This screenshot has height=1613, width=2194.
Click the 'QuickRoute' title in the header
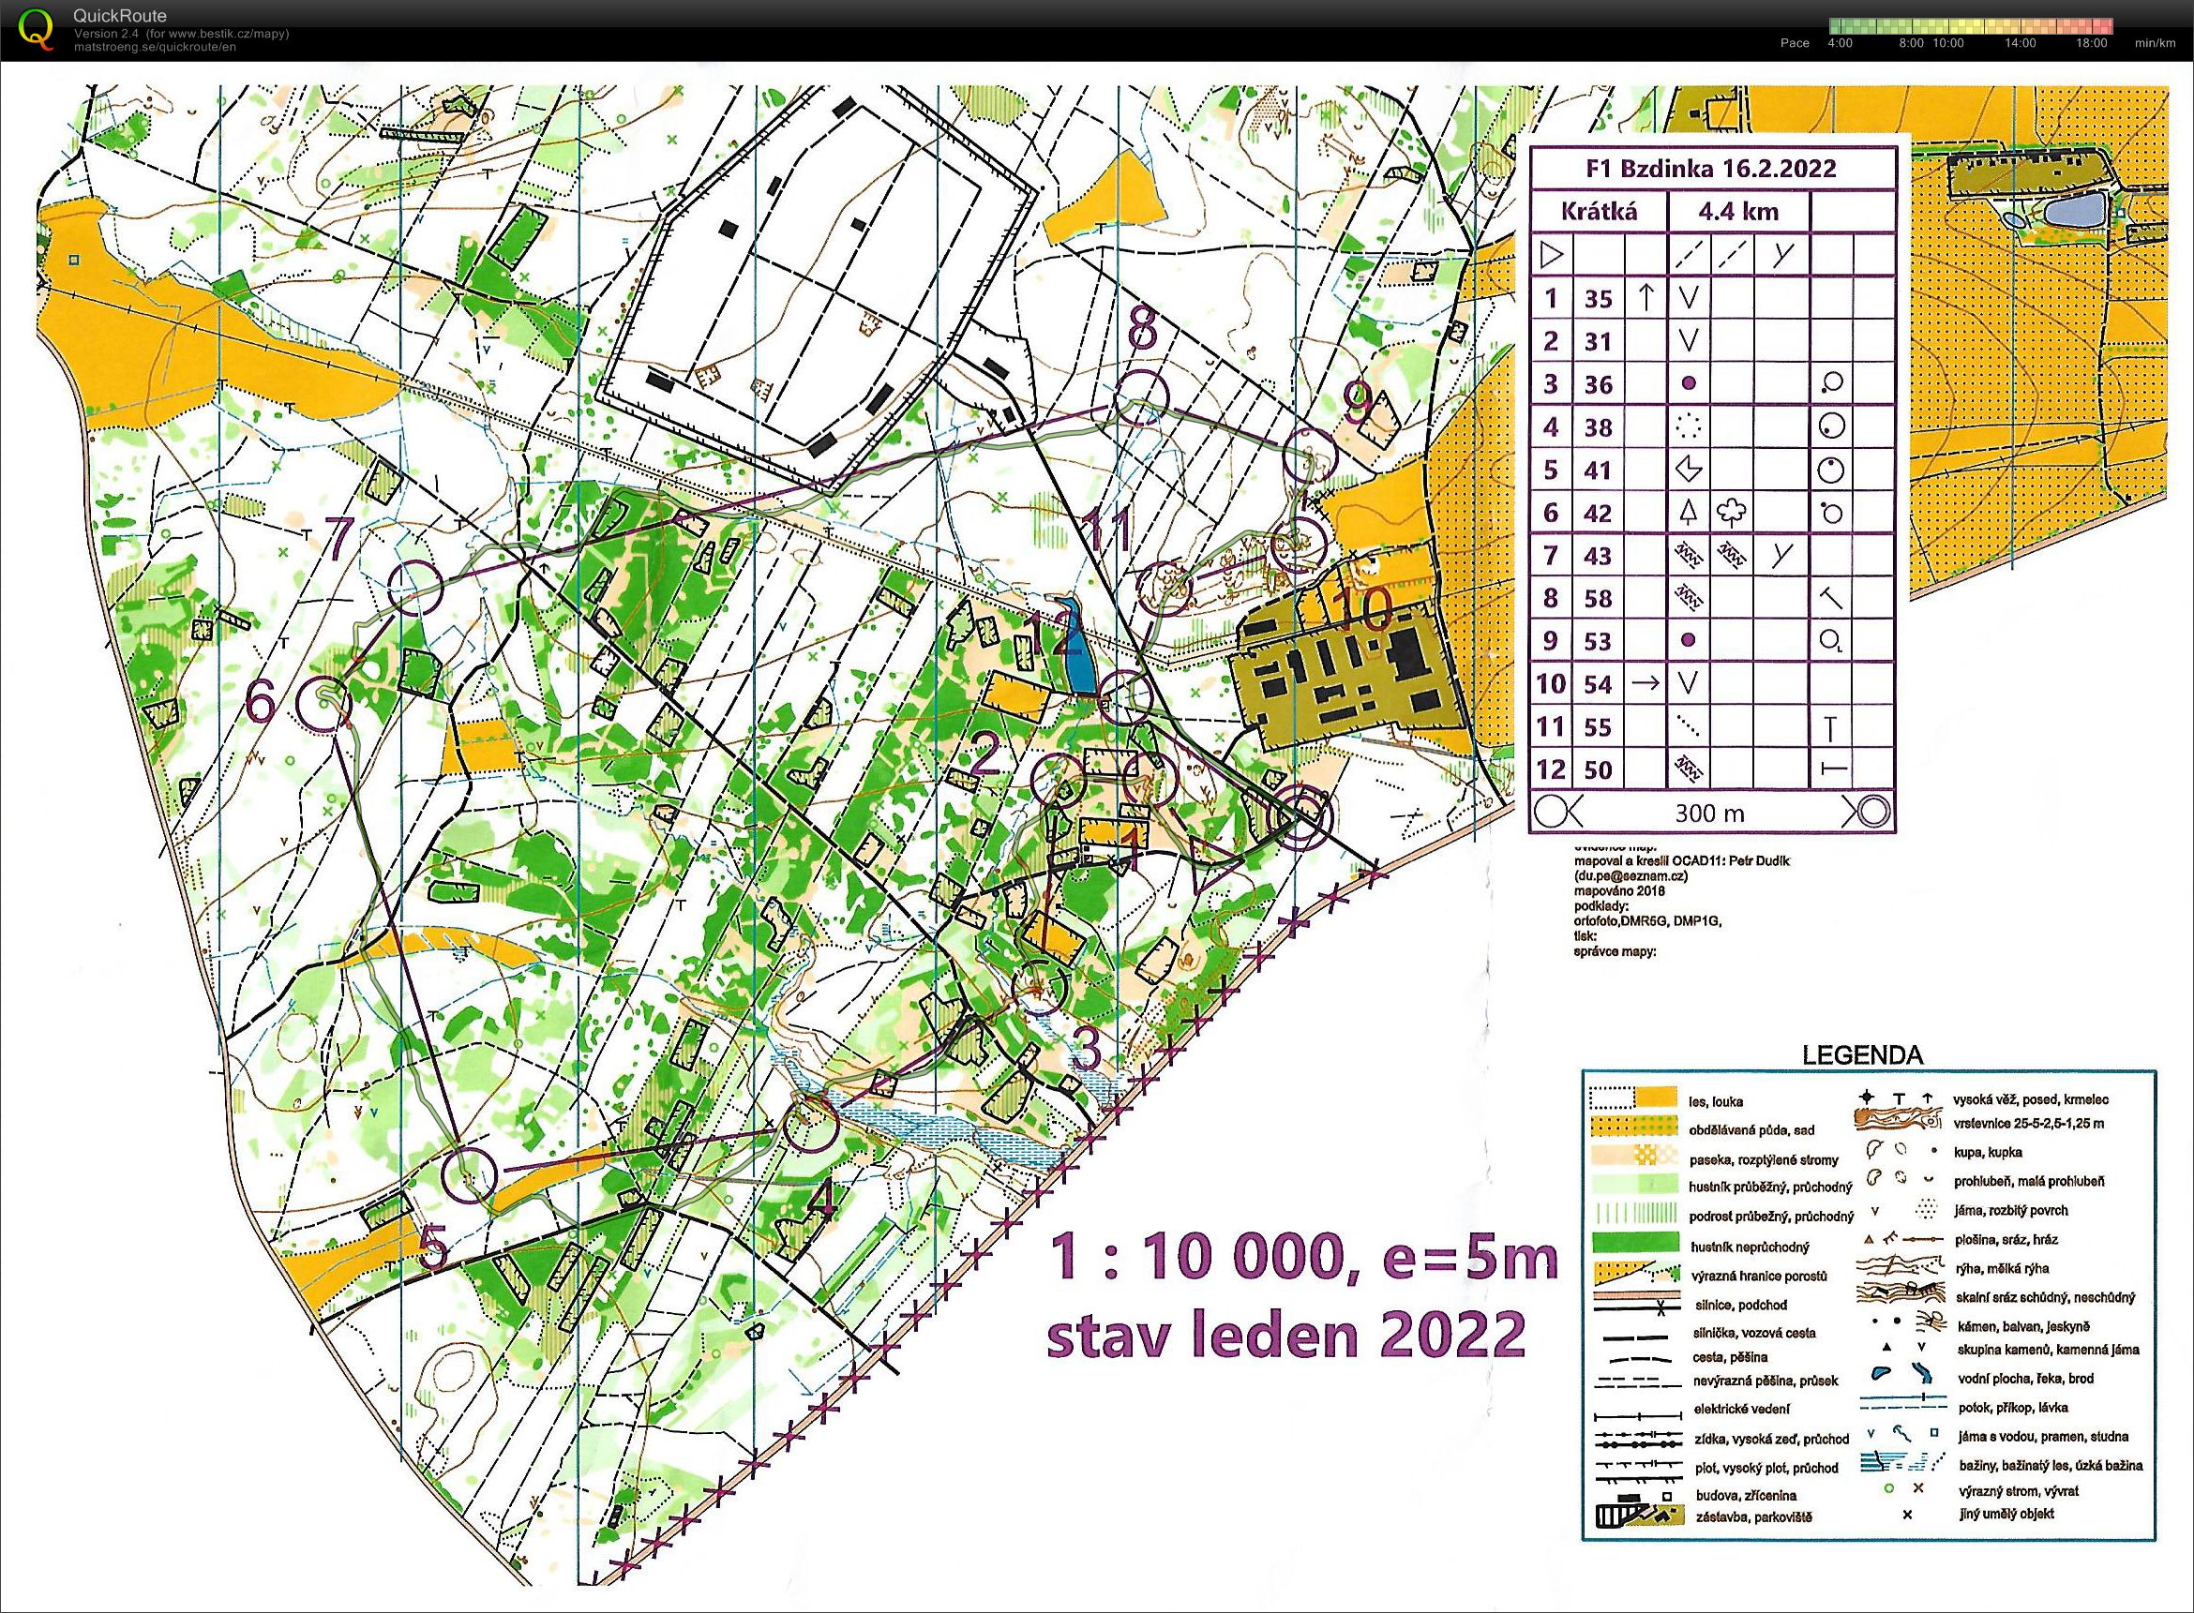120,16
